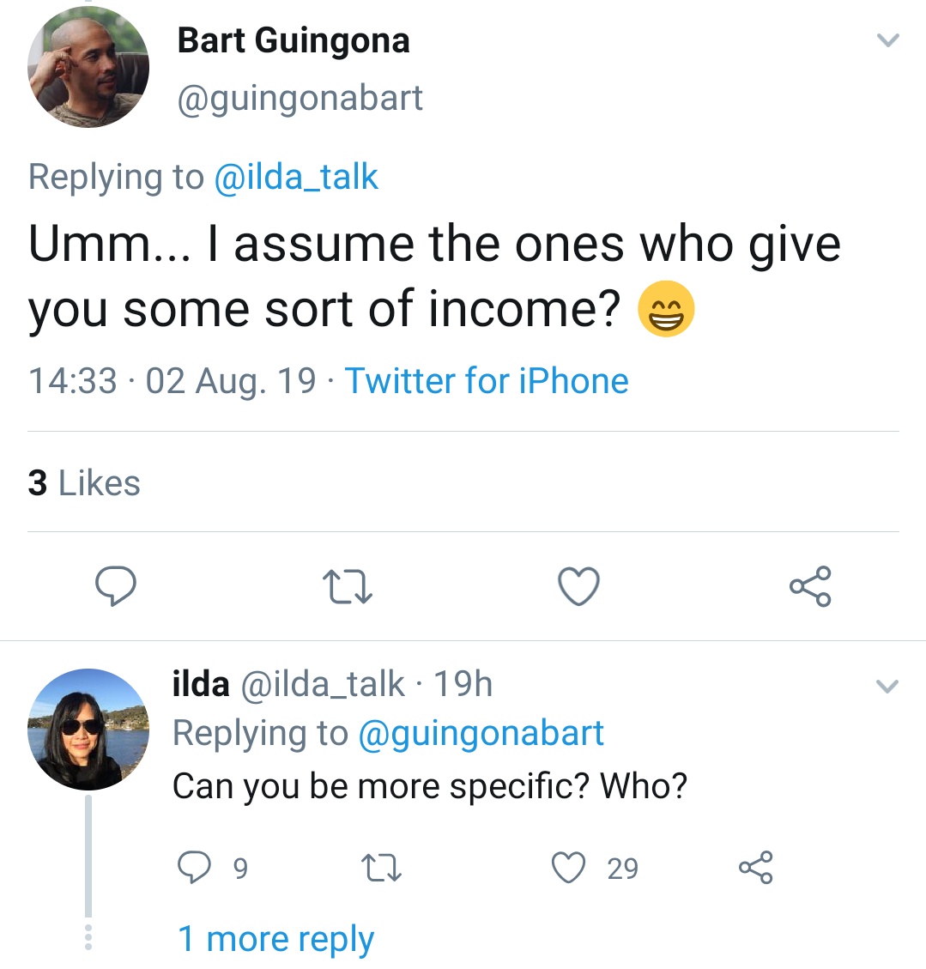
Task: Open the tweet timestamp 14:33 02 Aug. 19
Action: point(172,381)
